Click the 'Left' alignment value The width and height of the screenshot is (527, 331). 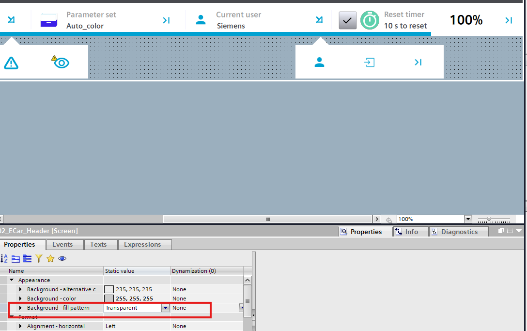(110, 326)
